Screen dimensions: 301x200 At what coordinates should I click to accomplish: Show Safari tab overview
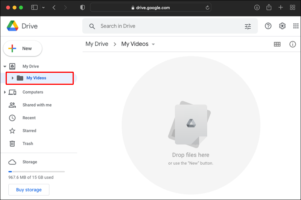pyautogui.click(x=293, y=8)
